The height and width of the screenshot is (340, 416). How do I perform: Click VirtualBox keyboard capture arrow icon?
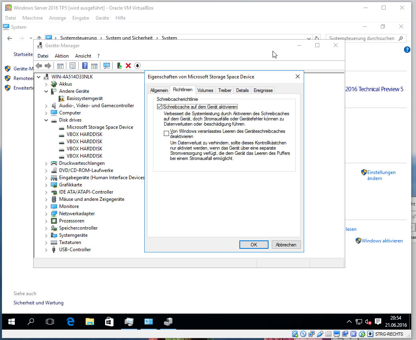tap(370, 334)
